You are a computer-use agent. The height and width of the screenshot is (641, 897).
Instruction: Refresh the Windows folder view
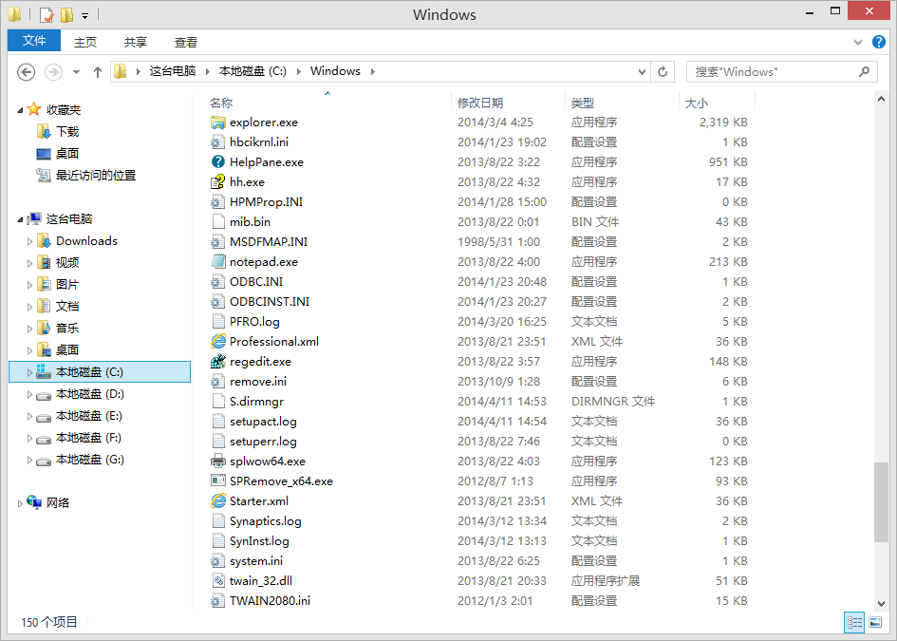point(663,71)
